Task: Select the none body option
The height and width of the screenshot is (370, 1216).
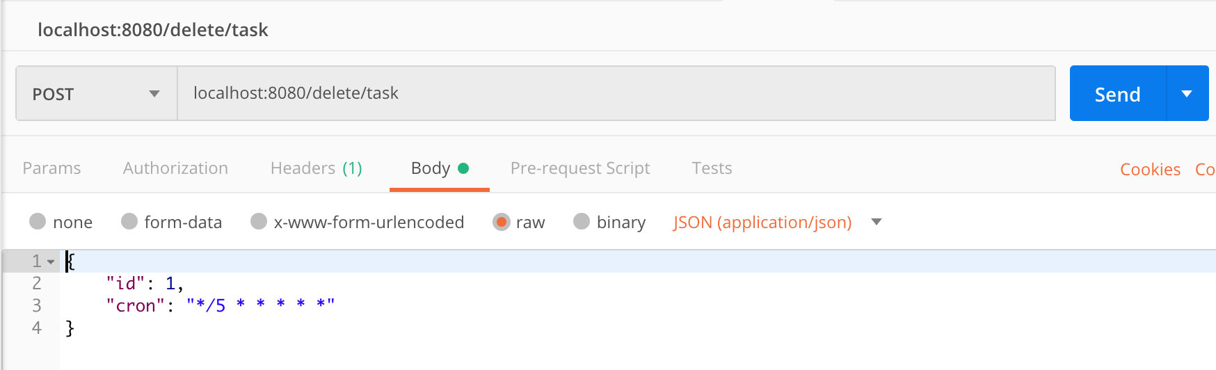Action: tap(38, 221)
